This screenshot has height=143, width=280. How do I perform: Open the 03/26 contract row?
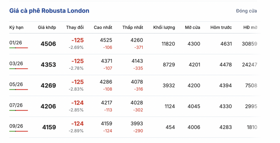(16, 63)
